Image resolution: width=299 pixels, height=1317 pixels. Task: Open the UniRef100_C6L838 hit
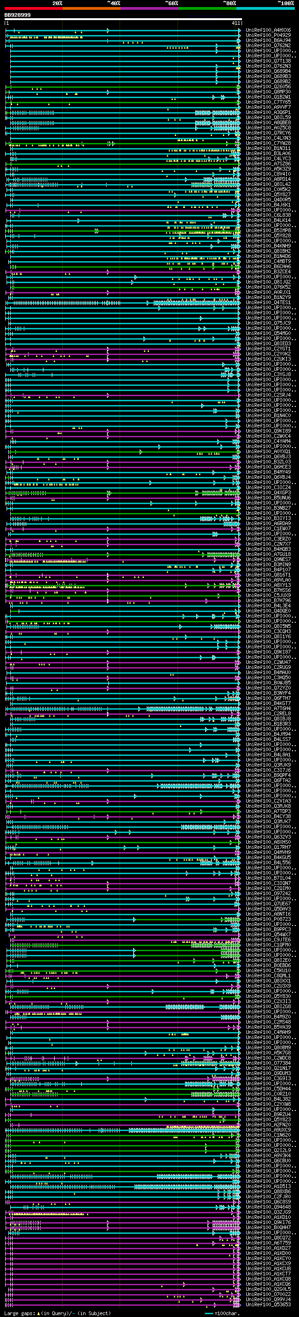tap(268, 215)
